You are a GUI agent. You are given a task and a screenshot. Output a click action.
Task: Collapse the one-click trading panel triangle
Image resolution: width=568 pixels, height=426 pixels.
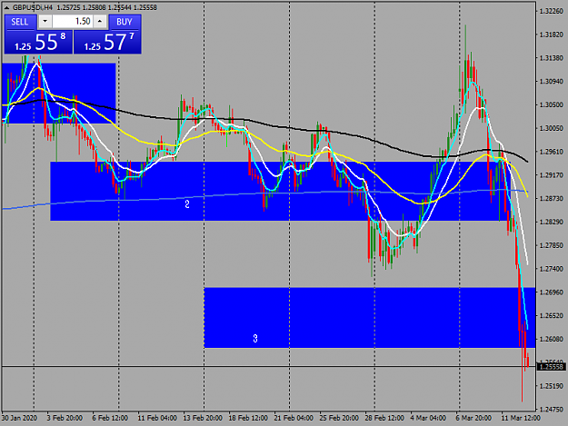[x=6, y=7]
